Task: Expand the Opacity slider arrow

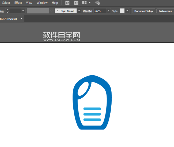Action: pyautogui.click(x=108, y=11)
